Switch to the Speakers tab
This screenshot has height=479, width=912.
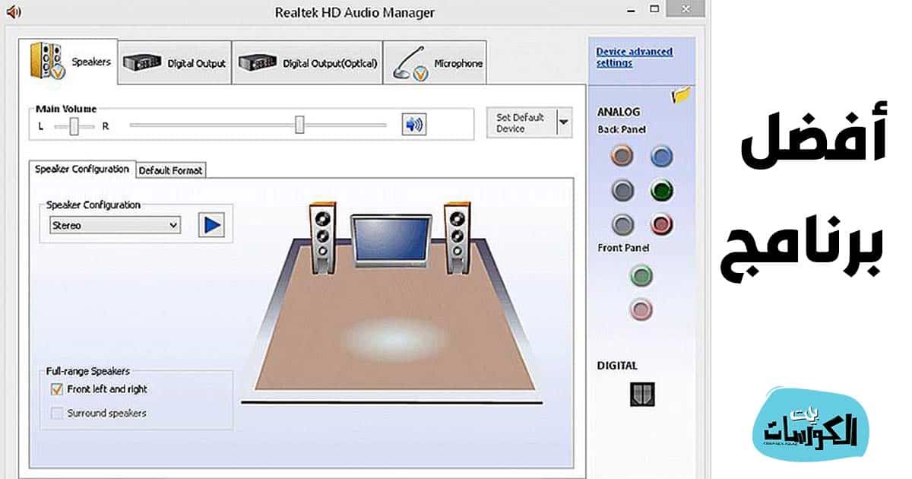pos(70,62)
